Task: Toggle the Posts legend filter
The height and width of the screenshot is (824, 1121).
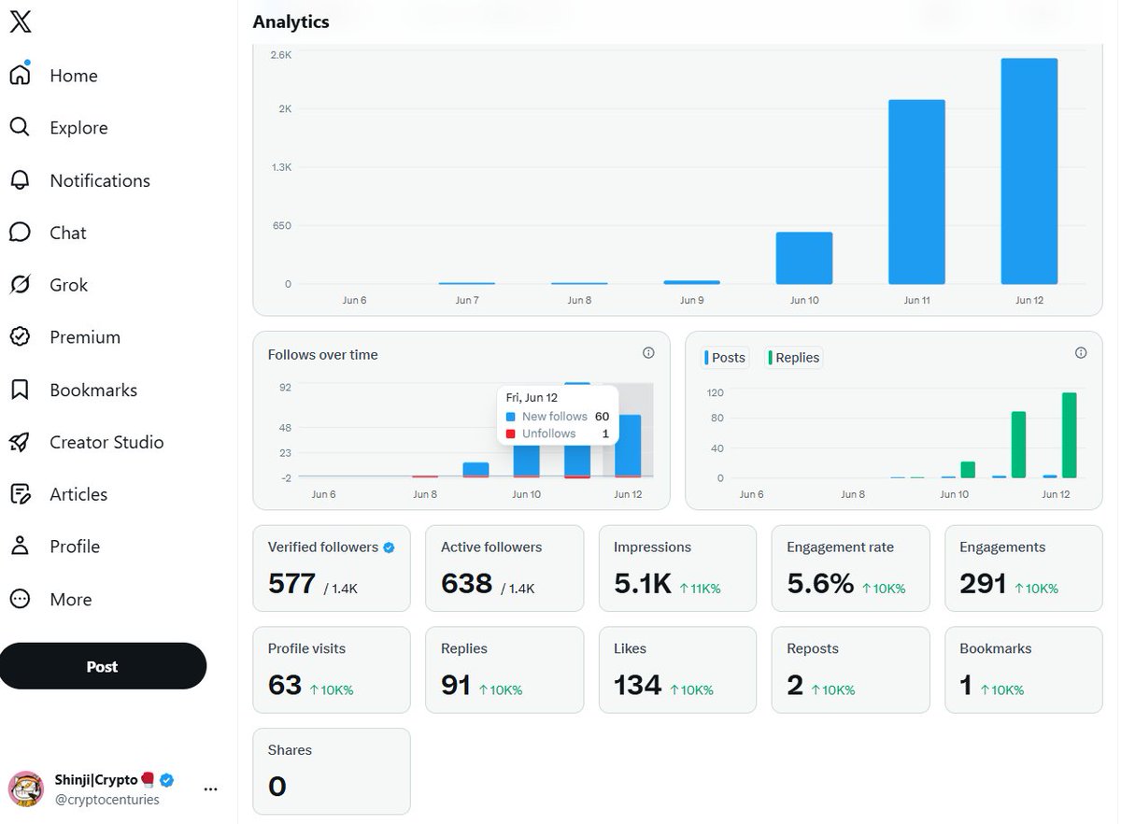Action: (726, 357)
